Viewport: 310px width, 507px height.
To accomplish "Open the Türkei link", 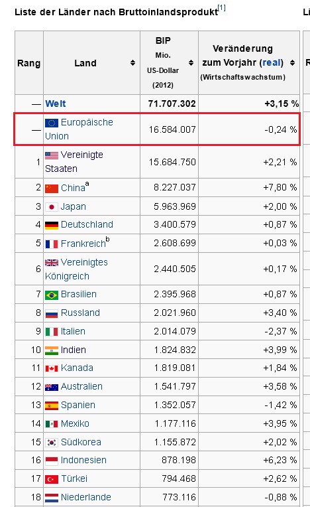I will (x=74, y=478).
